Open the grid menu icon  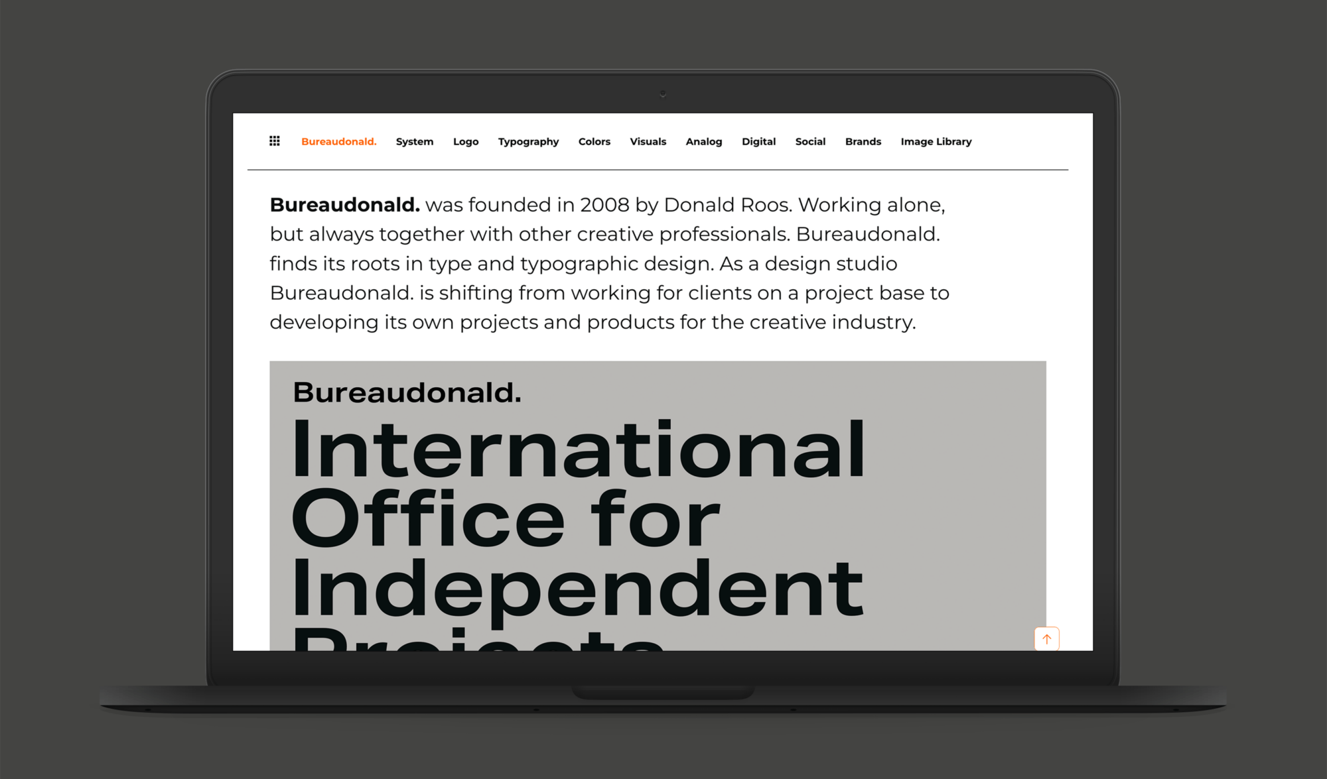(274, 141)
